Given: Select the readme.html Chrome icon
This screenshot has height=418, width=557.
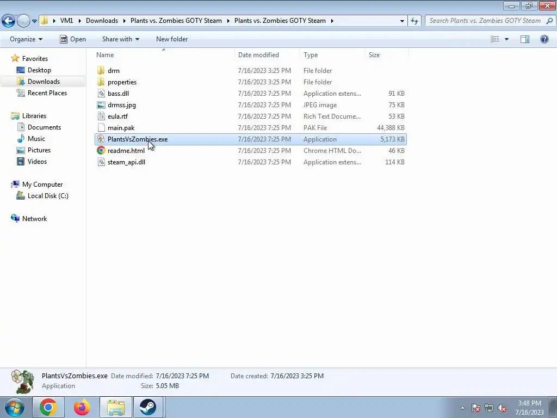Looking at the screenshot, I should (x=101, y=150).
